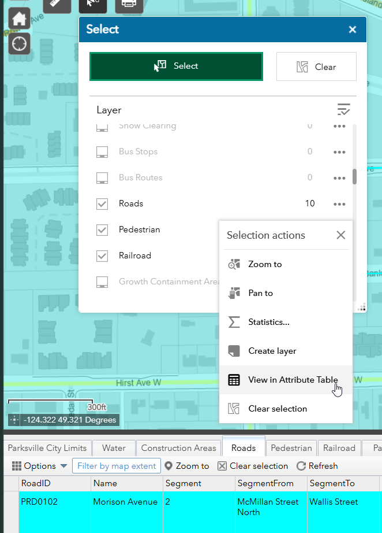Click the Roads layer name in list
Image resolution: width=382 pixels, height=533 pixels.
(x=131, y=203)
